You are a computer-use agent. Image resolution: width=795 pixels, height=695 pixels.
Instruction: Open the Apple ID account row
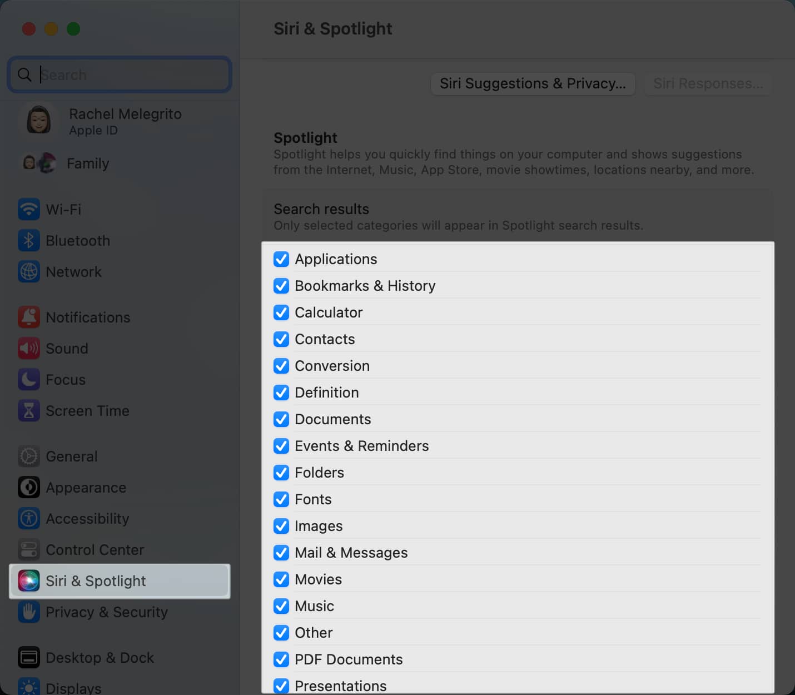coord(120,121)
